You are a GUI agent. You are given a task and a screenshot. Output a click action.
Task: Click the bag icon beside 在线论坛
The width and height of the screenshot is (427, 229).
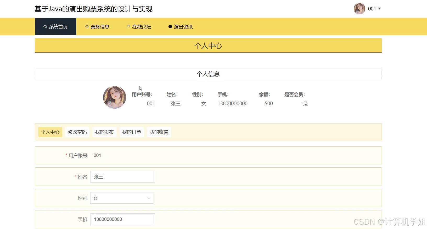128,27
